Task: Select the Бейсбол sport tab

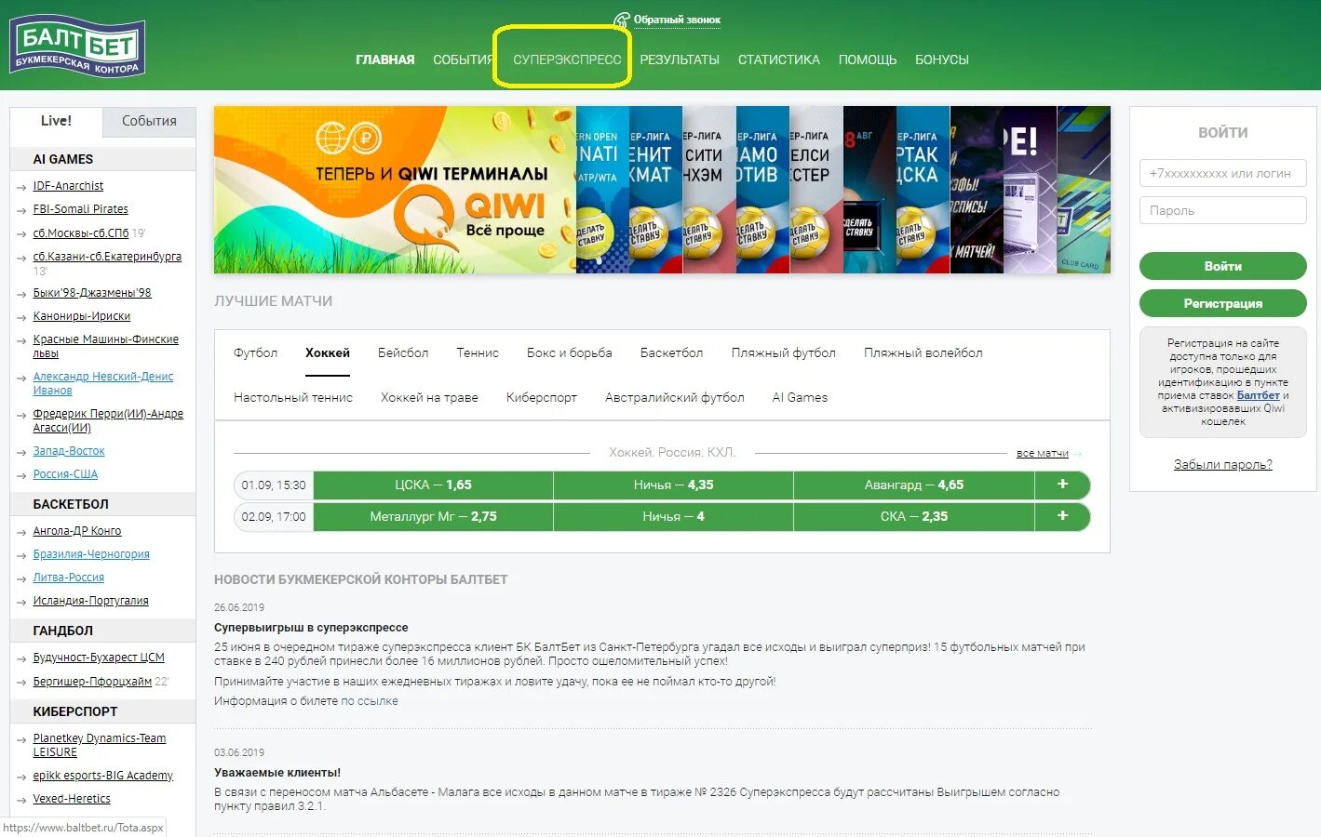Action: click(x=403, y=352)
